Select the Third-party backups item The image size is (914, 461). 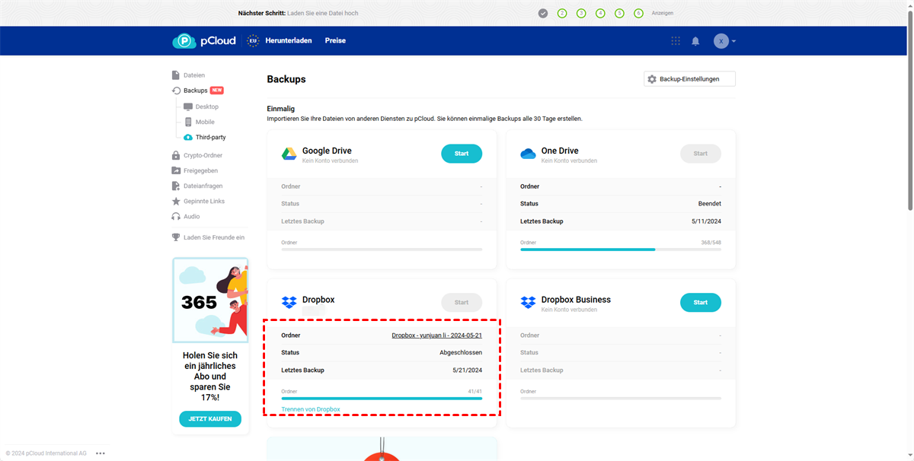210,138
